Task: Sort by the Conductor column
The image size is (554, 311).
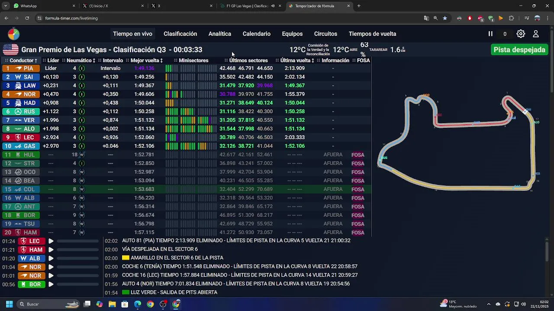Action: point(23,60)
